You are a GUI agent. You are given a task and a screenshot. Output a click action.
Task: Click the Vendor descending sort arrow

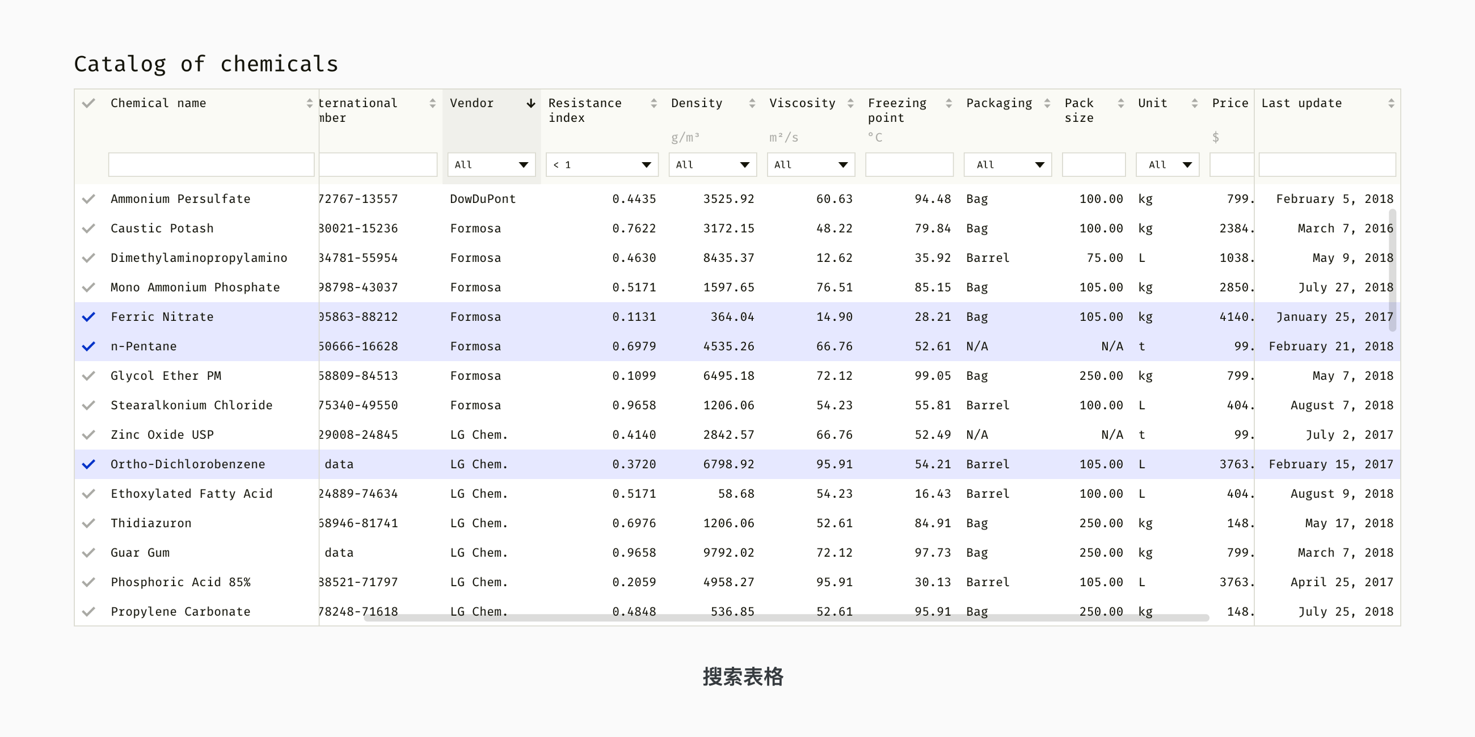coord(531,104)
